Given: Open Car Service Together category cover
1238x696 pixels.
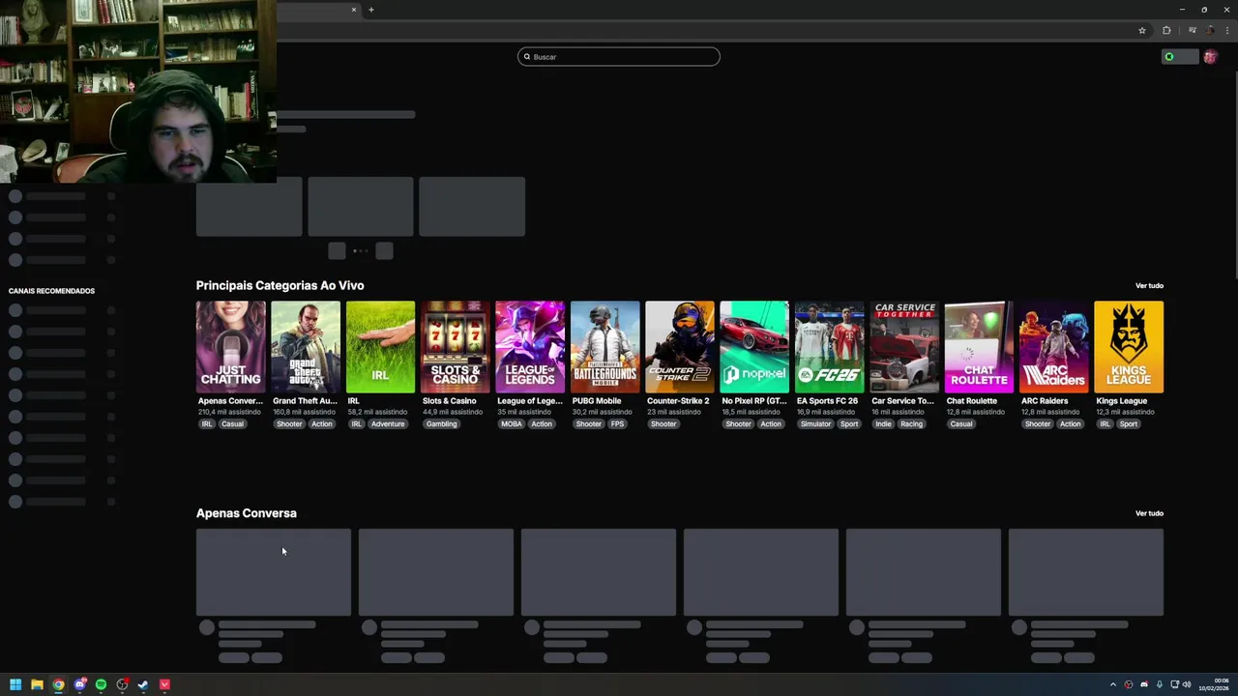Looking at the screenshot, I should click(x=903, y=347).
